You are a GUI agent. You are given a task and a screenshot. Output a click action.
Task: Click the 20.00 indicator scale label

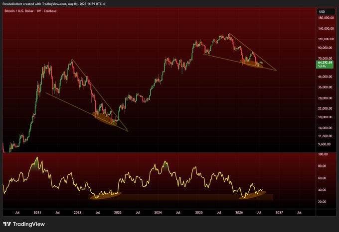click(x=322, y=202)
